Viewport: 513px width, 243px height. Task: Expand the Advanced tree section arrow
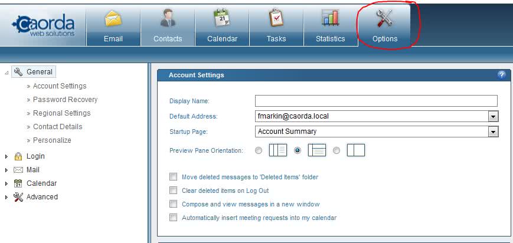[6, 197]
